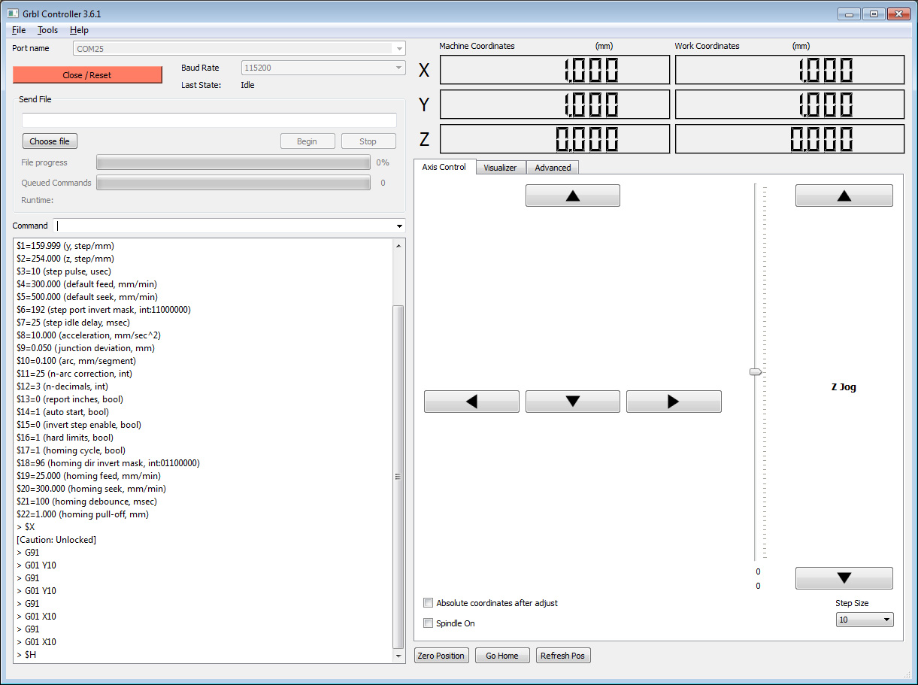The width and height of the screenshot is (918, 685).
Task: Click the Work Coordinates Y display
Action: [789, 105]
